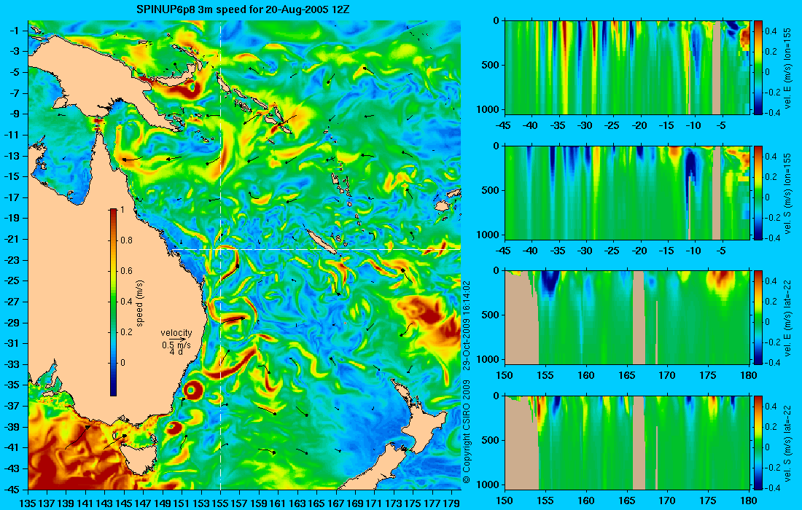Click the colorbar beside 'vel. E (m/s) lon=155'
802x510 pixels.
758,68
